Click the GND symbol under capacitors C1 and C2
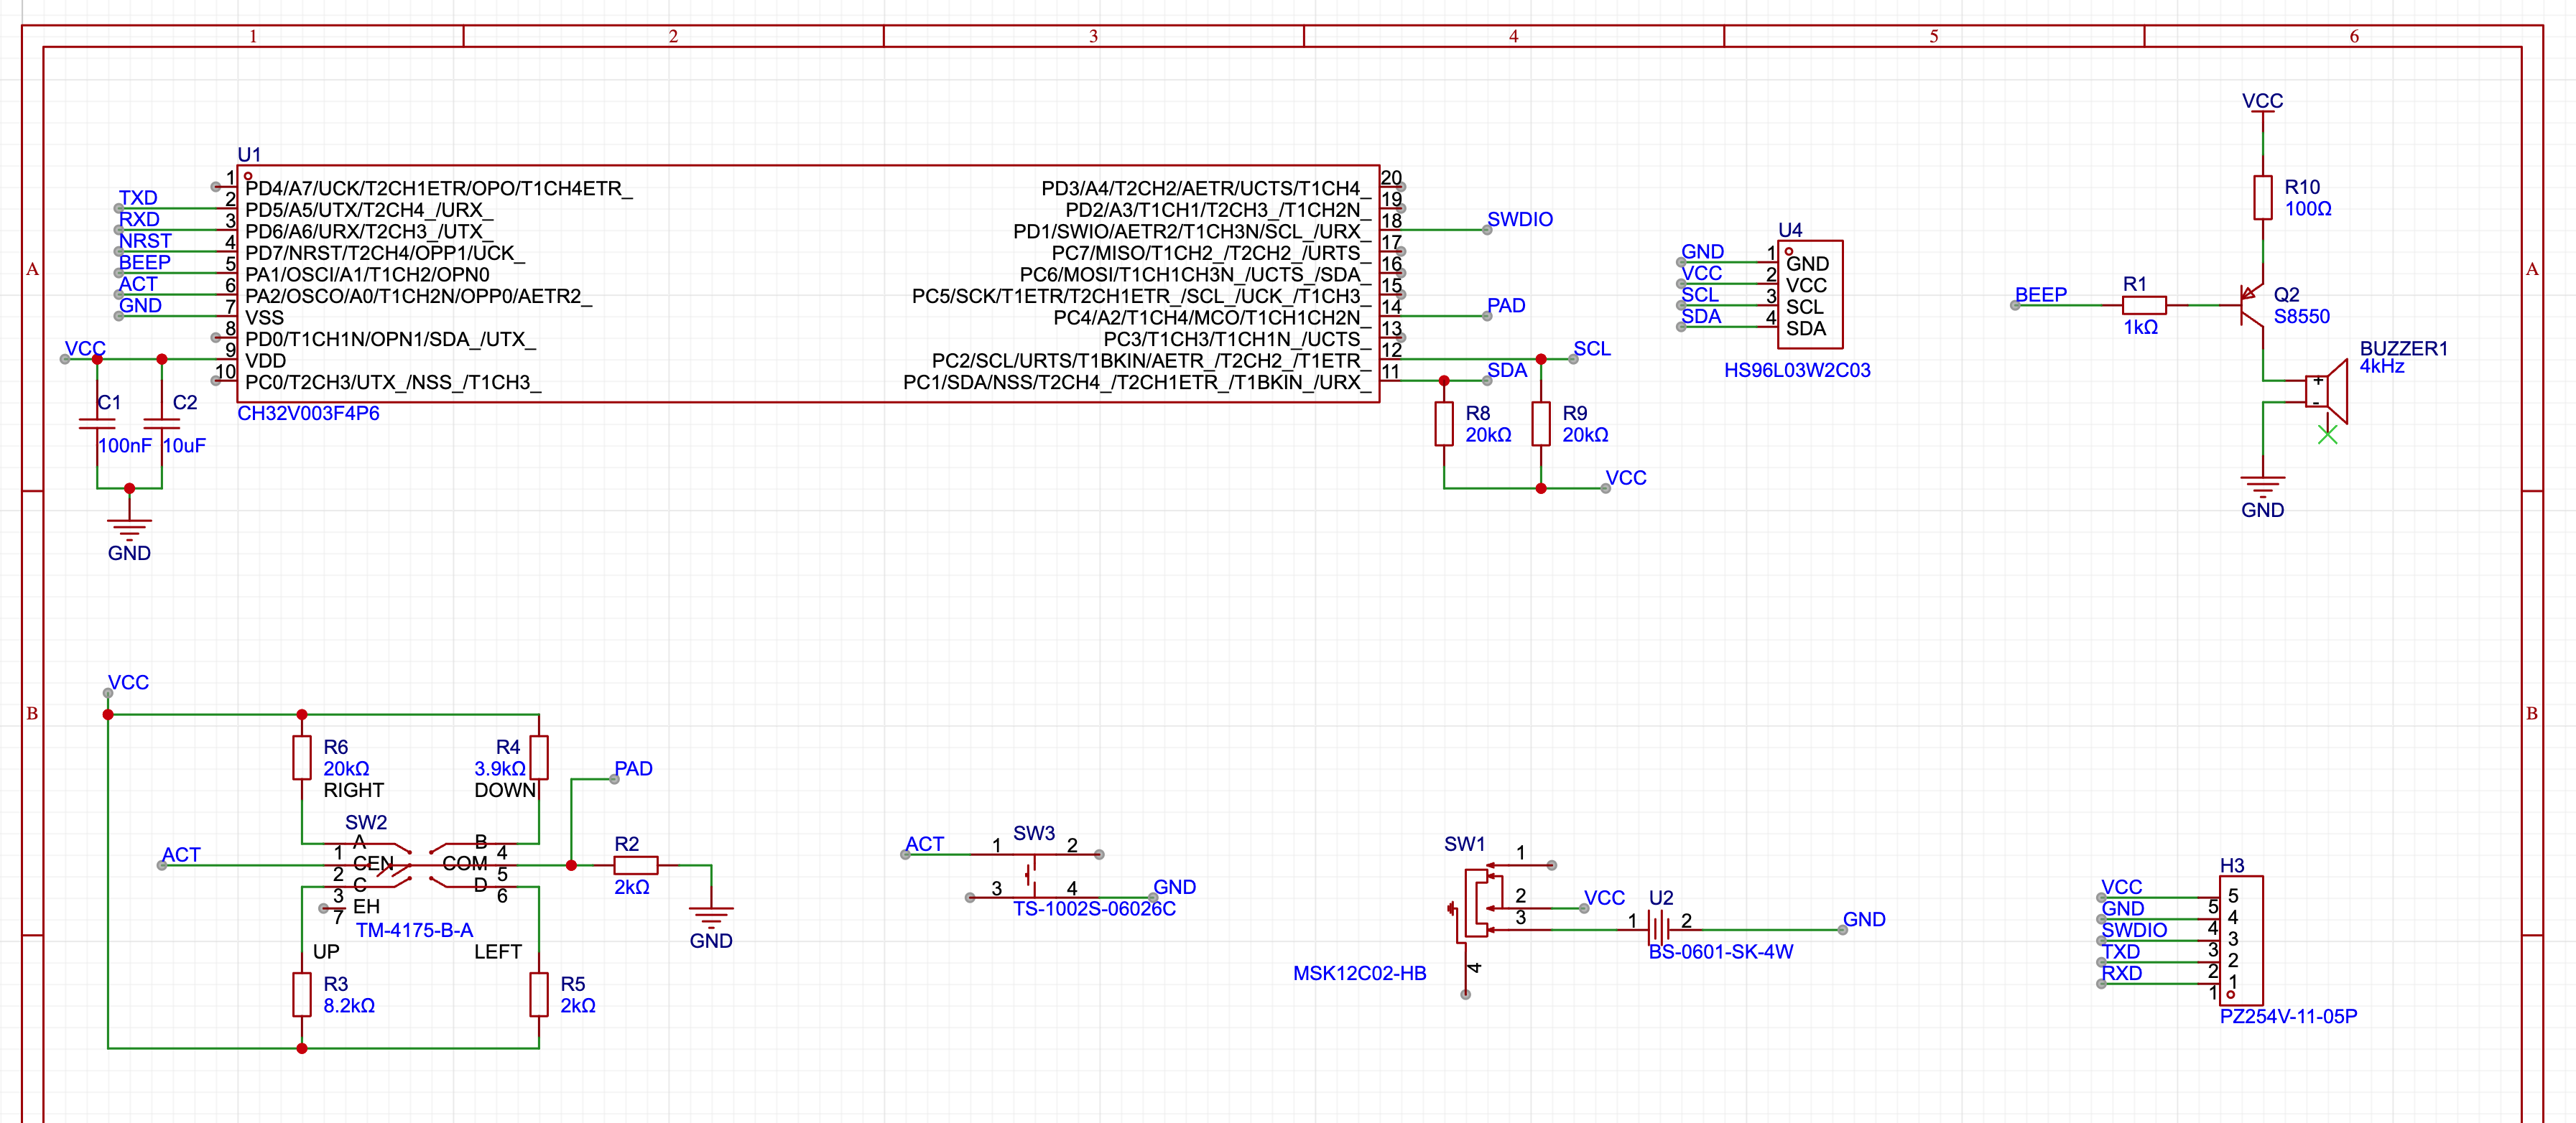The width and height of the screenshot is (2576, 1123). (129, 530)
